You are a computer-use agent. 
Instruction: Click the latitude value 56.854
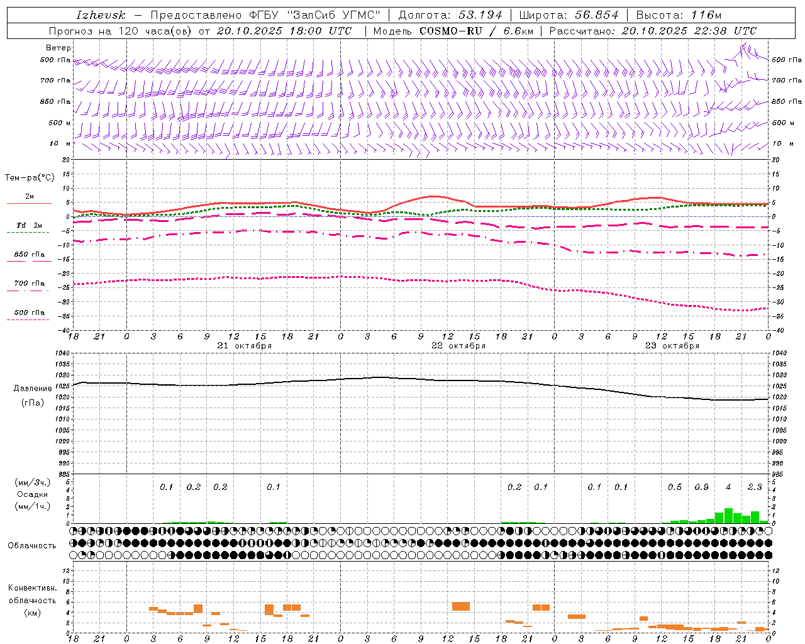597,15
